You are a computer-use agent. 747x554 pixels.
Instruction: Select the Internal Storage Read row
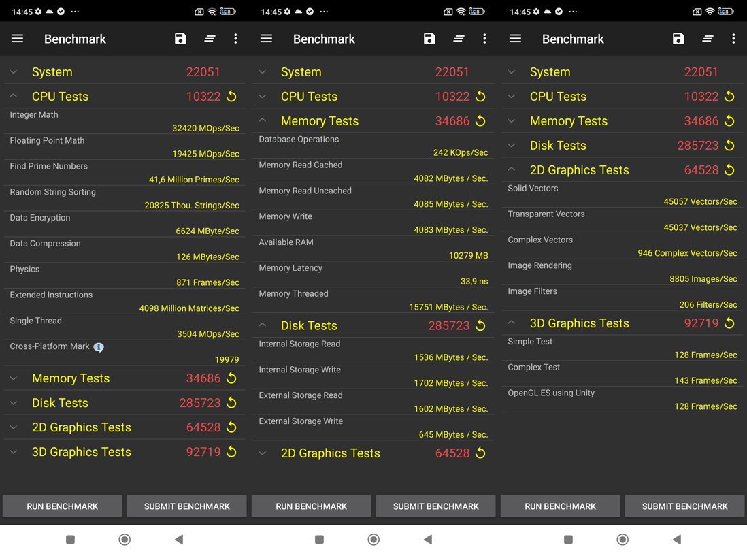tap(373, 351)
